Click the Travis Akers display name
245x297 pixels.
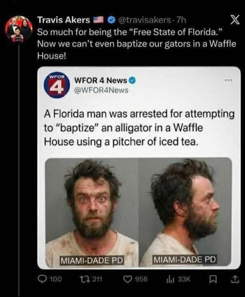point(64,20)
